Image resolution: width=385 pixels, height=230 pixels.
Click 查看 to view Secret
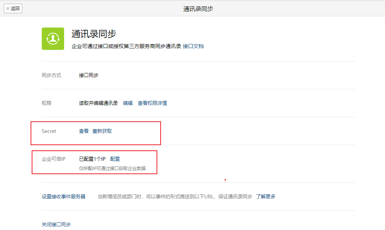click(x=84, y=131)
